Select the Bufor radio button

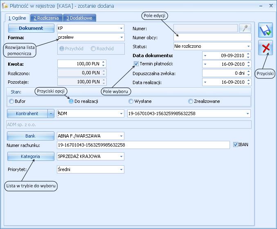tap(11, 101)
